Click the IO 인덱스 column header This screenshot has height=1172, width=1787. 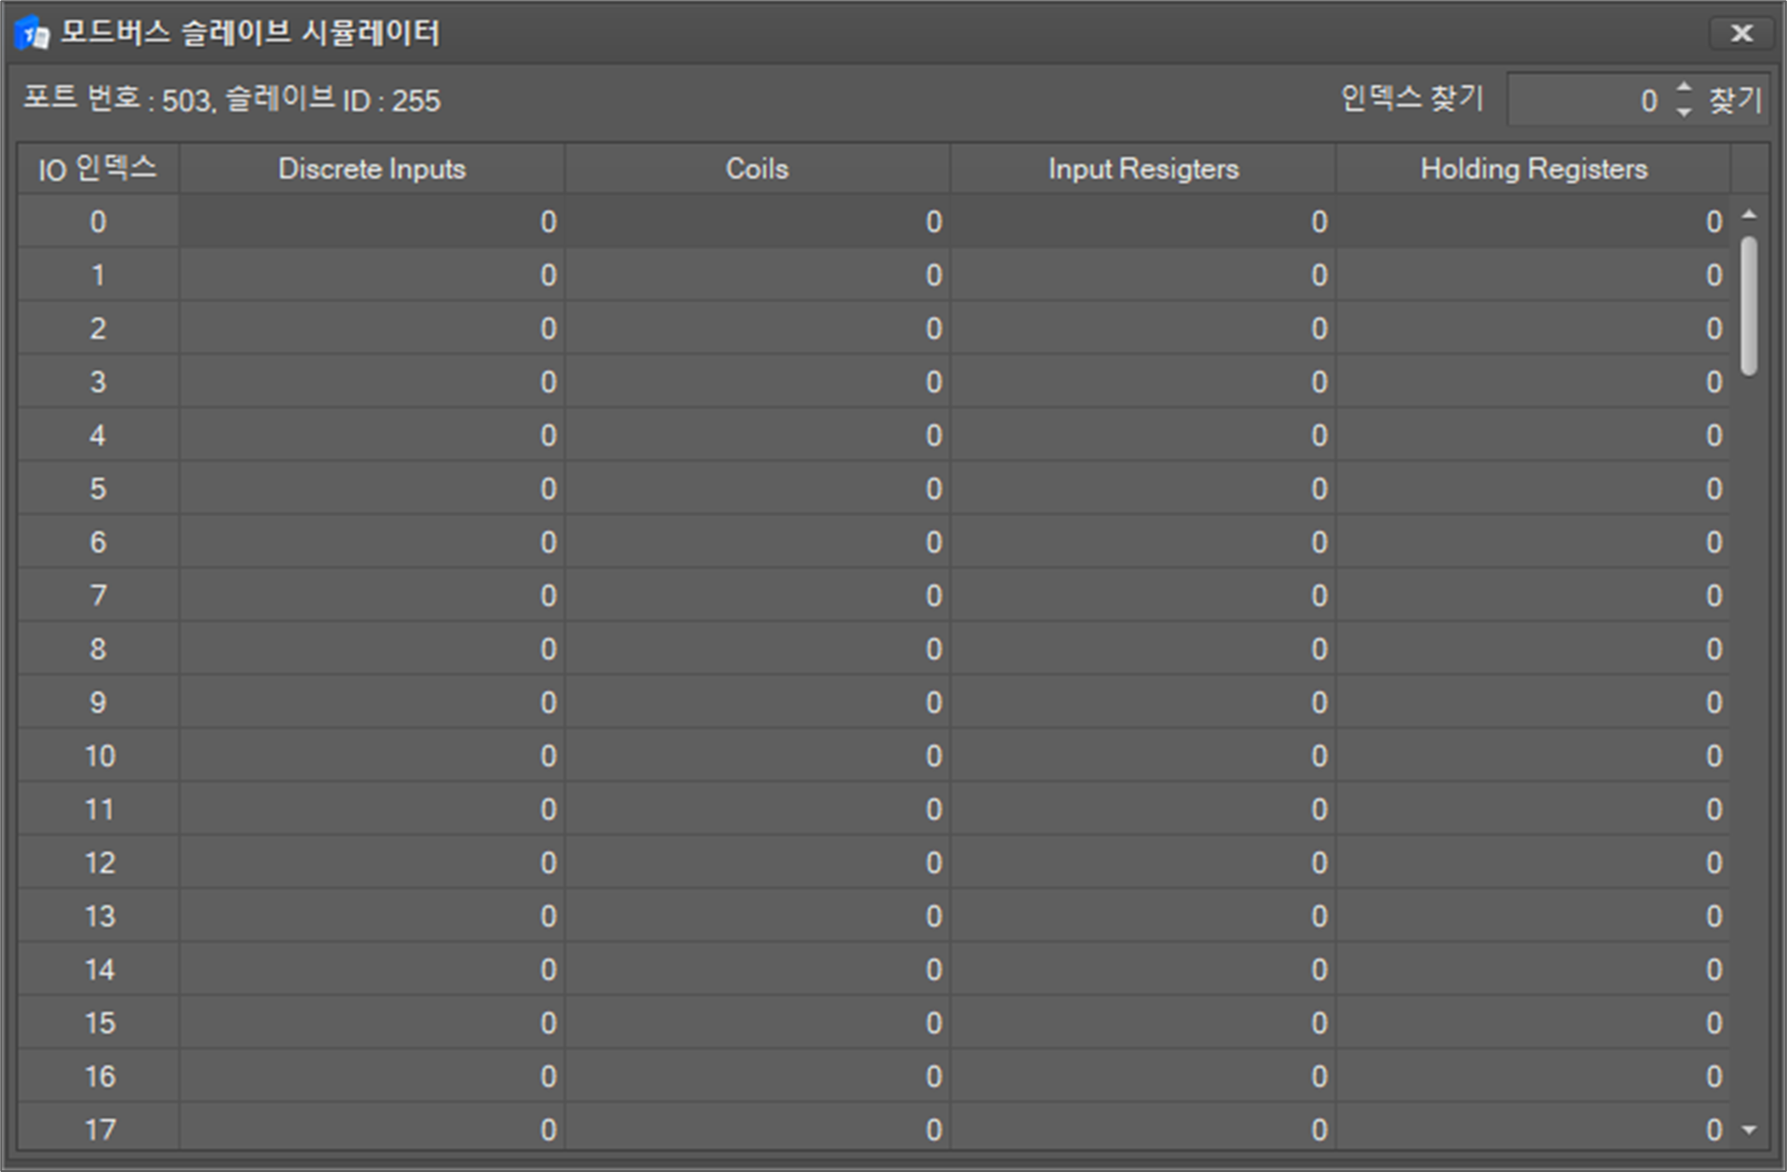98,169
